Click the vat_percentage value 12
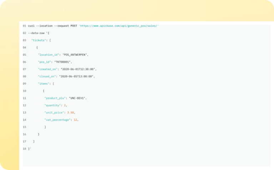The height and width of the screenshot is (170, 274). [x=75, y=120]
